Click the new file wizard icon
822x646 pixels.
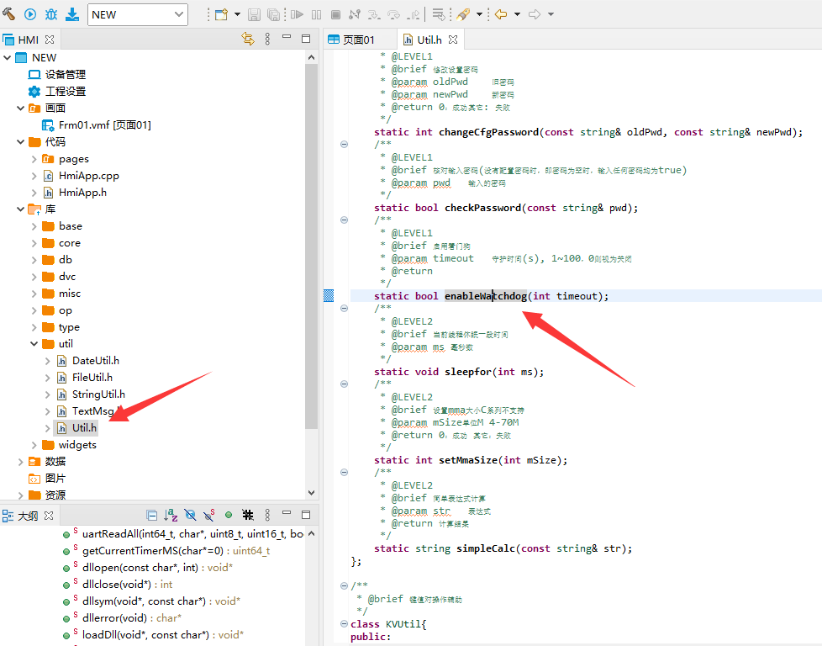pyautogui.click(x=222, y=14)
